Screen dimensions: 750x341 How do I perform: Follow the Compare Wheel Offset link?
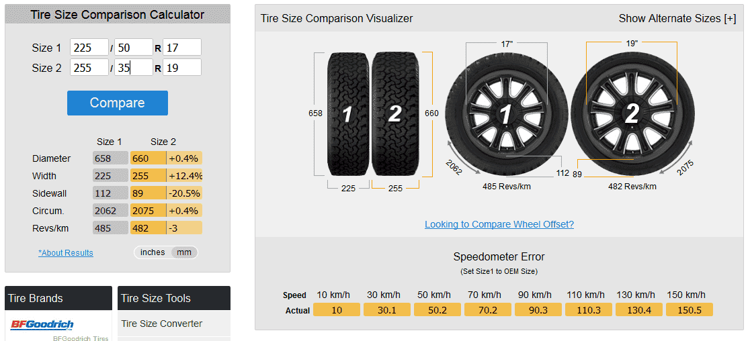499,224
